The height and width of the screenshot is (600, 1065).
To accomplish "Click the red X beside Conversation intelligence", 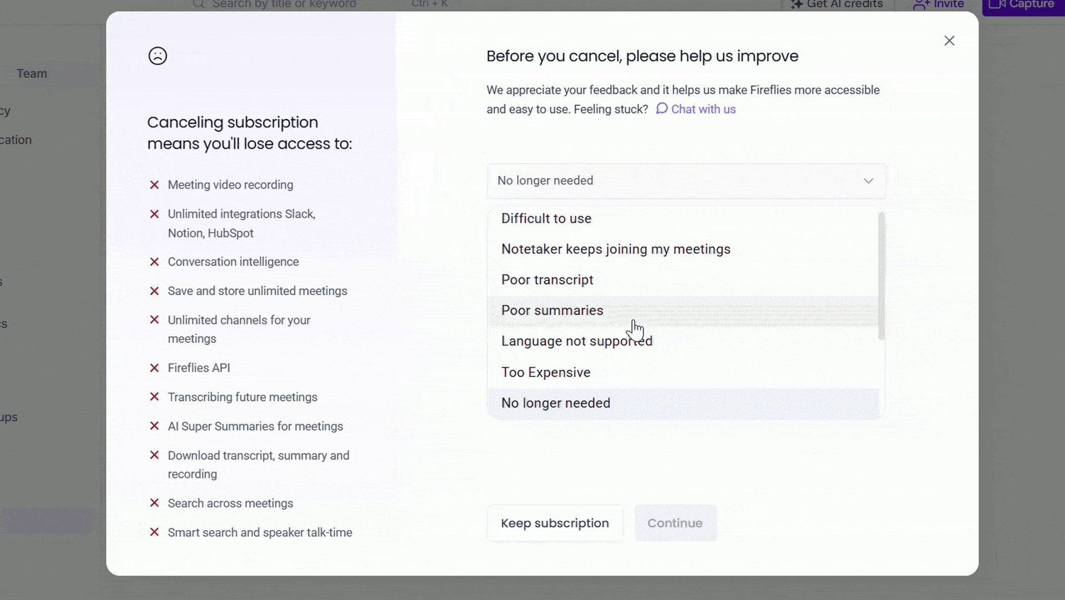I will pos(154,262).
